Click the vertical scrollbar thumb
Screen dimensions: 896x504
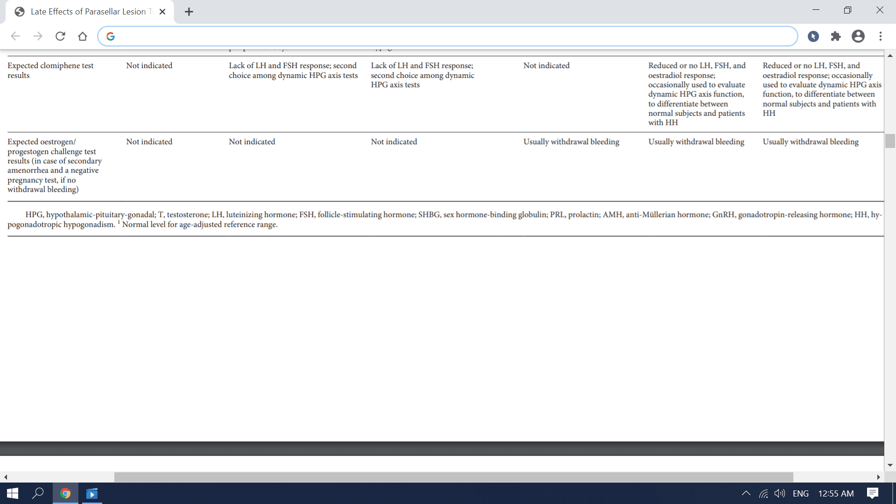point(890,141)
